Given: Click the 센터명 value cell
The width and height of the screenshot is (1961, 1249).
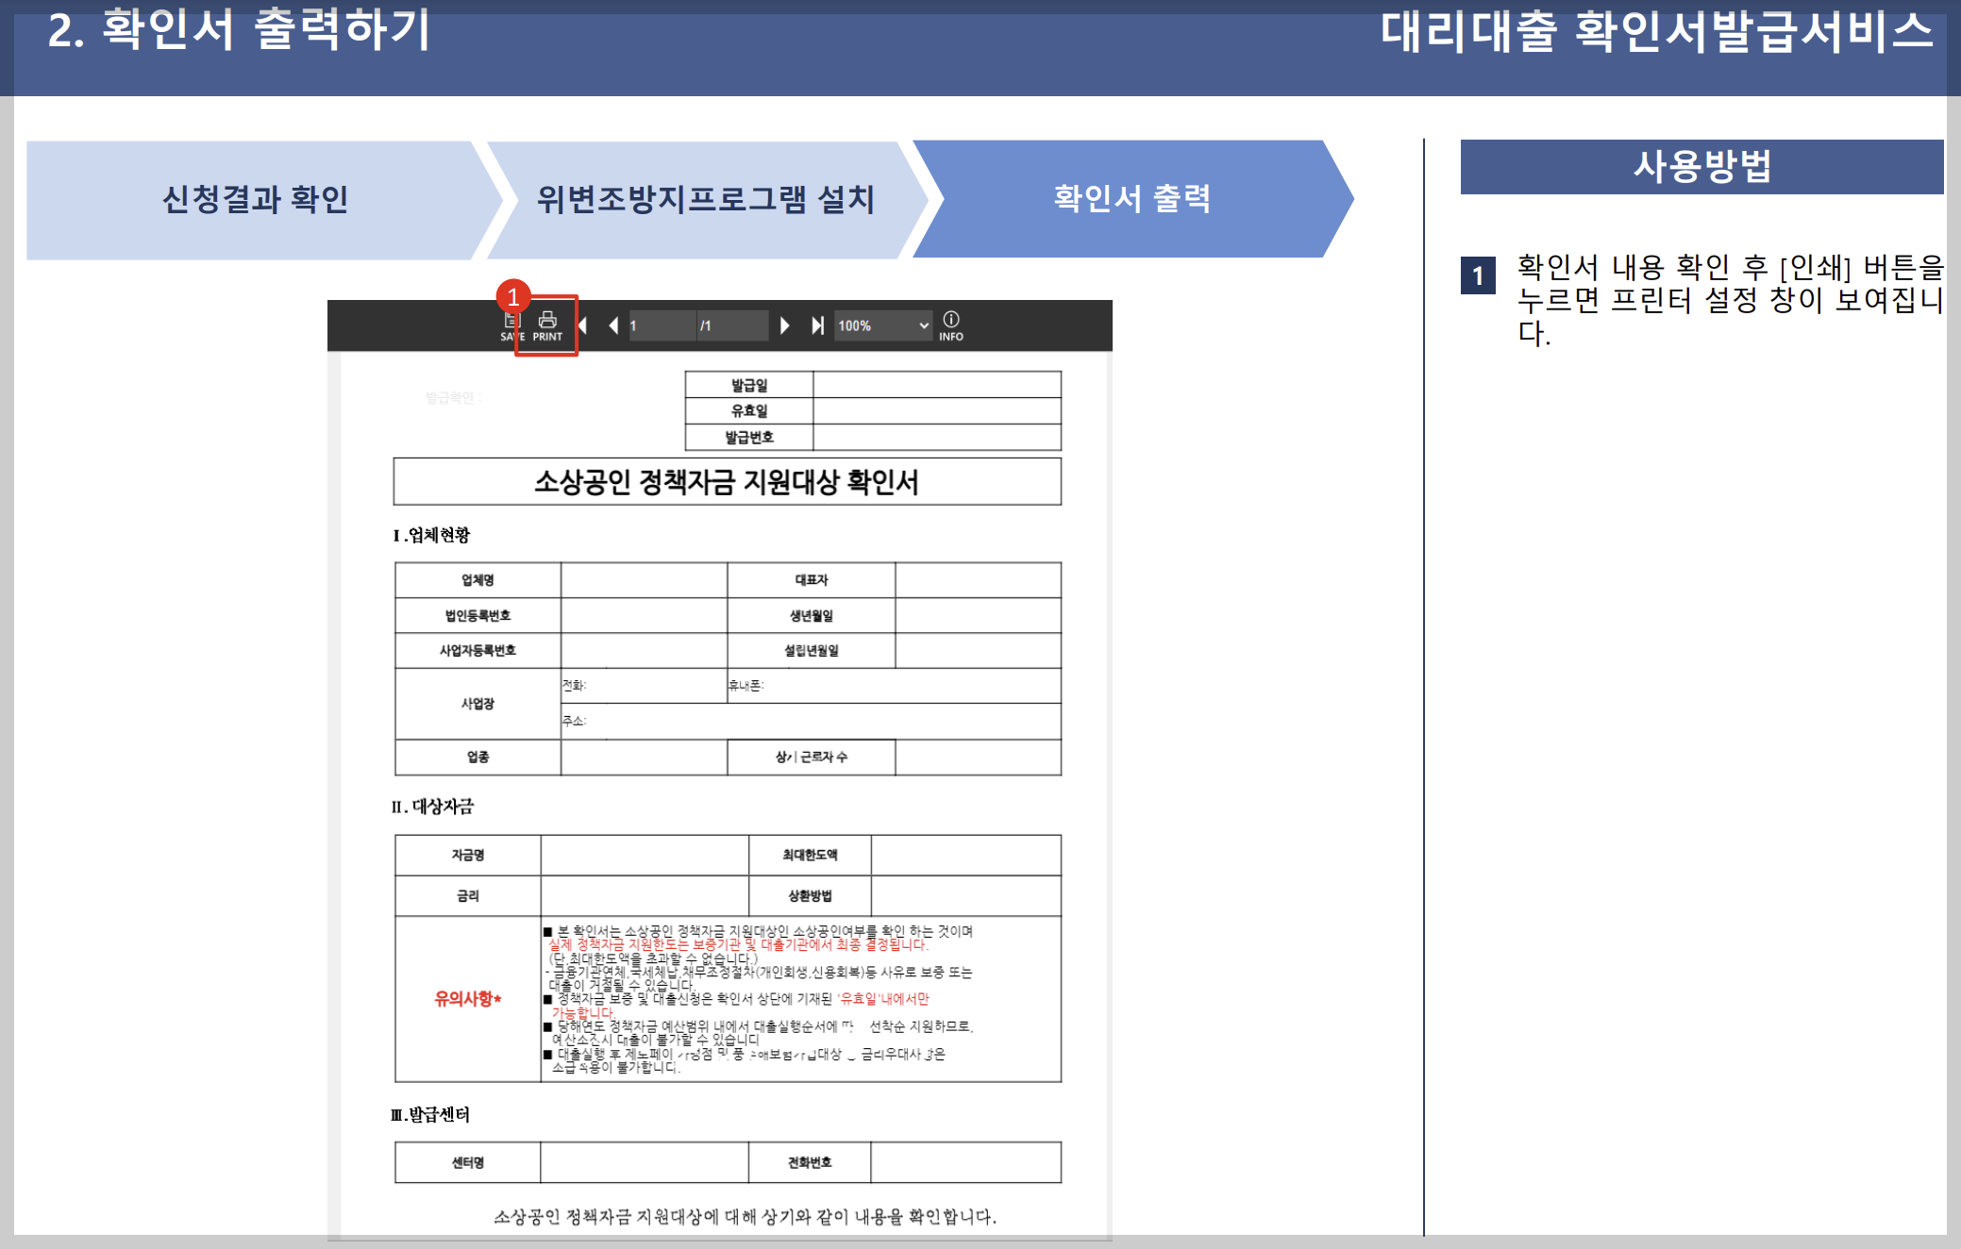Looking at the screenshot, I should point(644,1162).
